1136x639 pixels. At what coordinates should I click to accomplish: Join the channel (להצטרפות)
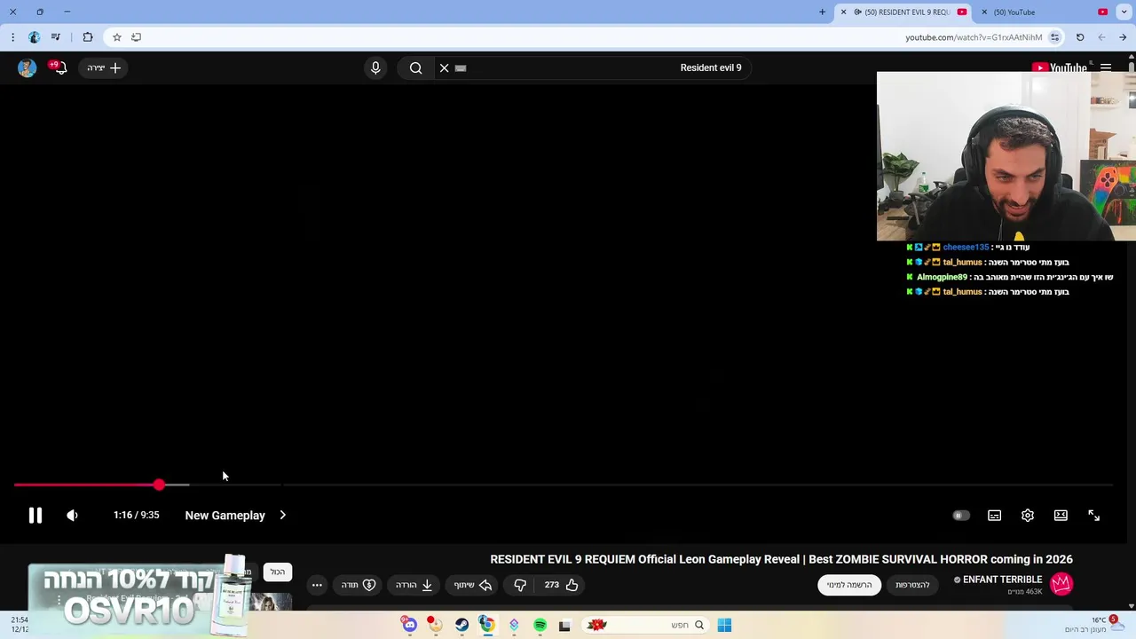point(912,585)
